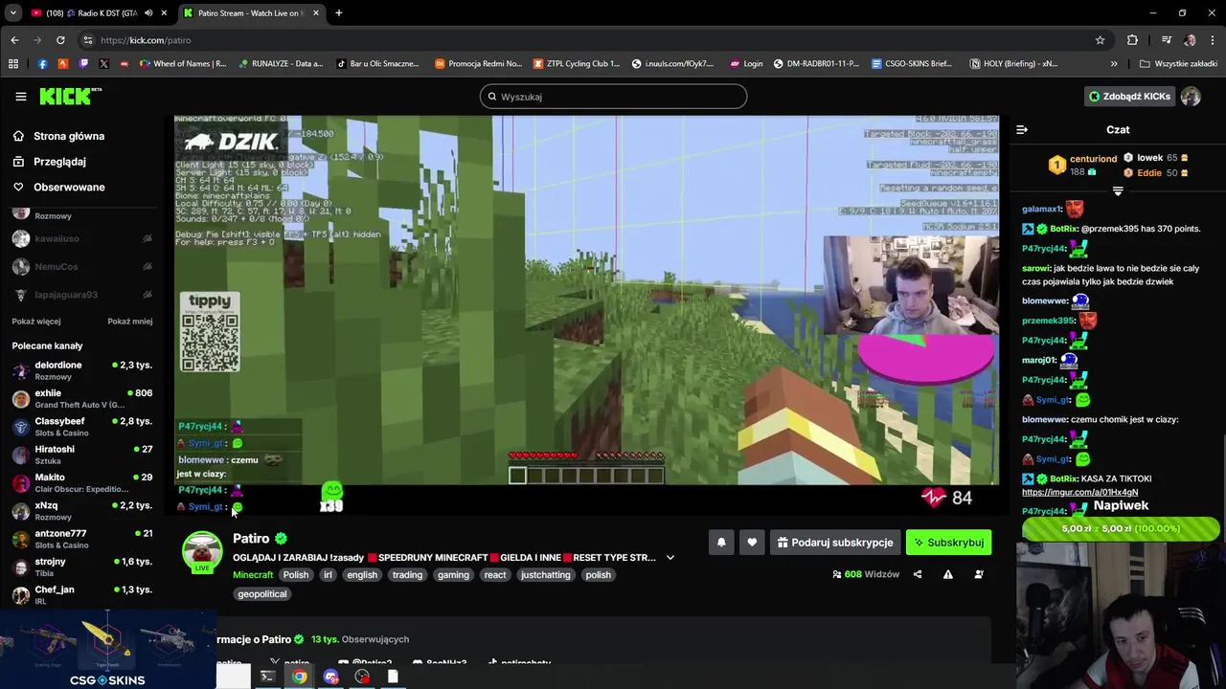The height and width of the screenshot is (689, 1226).
Task: Open the chat leaderboard expander
Action: [1118, 191]
